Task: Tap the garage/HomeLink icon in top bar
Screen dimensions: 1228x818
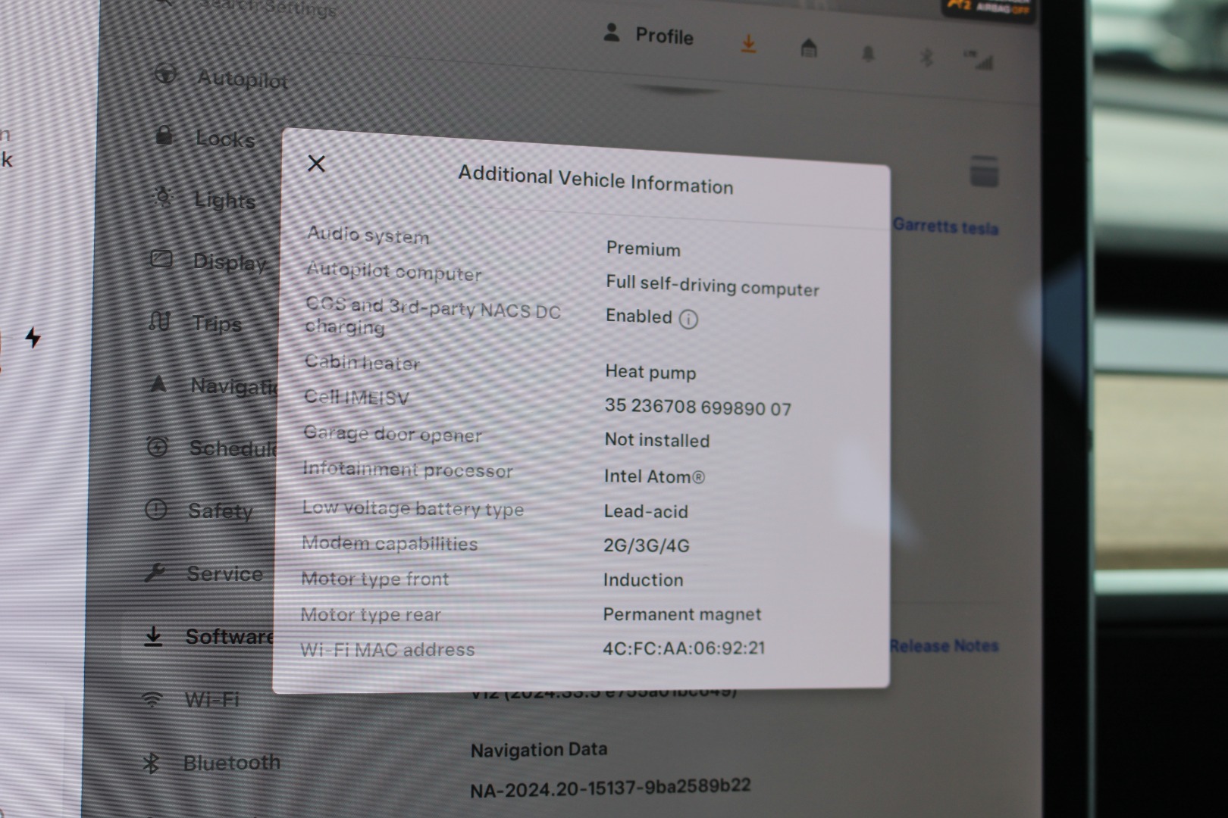Action: pos(809,49)
